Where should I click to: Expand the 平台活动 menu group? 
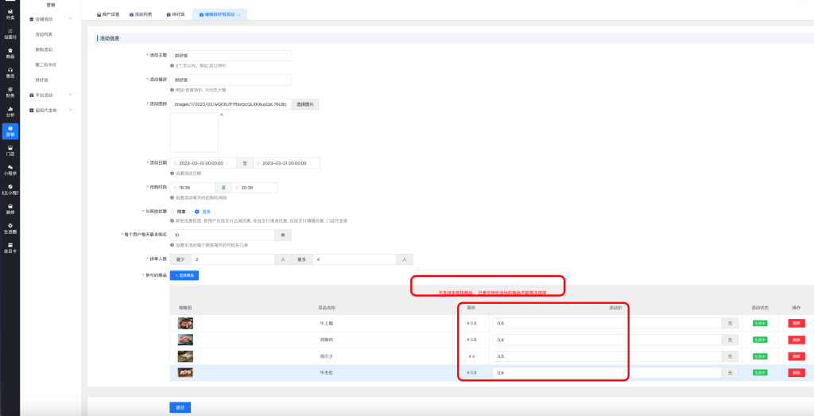pyautogui.click(x=70, y=95)
